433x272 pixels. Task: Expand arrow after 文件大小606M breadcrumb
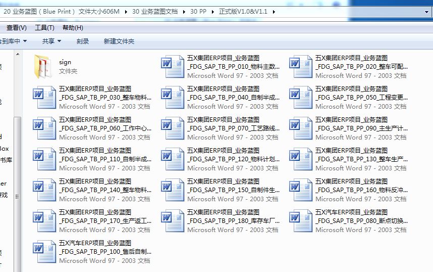pos(126,12)
